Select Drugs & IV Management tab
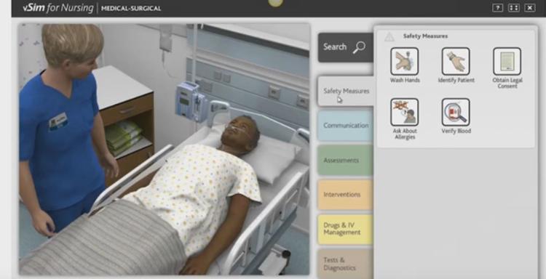 click(346, 230)
